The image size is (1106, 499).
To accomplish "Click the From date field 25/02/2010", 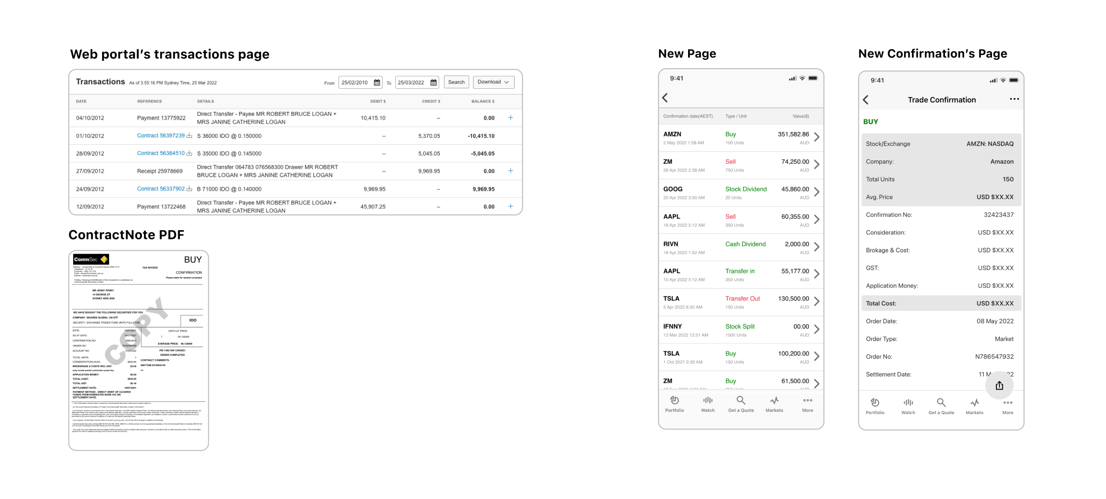I will click(355, 82).
